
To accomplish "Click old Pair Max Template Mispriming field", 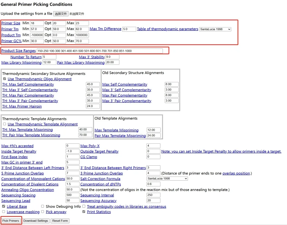I will (x=154, y=135).
